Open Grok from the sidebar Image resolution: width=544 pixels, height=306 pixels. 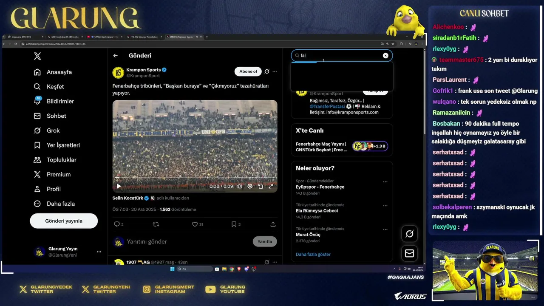47,130
